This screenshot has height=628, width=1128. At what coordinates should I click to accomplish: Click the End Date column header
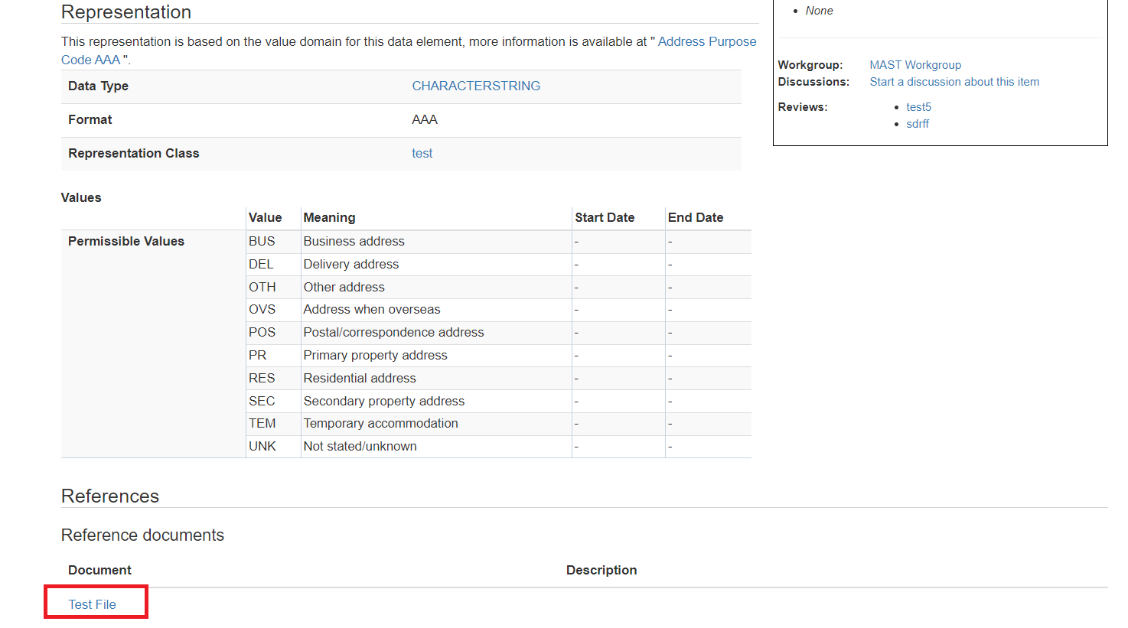pyautogui.click(x=695, y=218)
